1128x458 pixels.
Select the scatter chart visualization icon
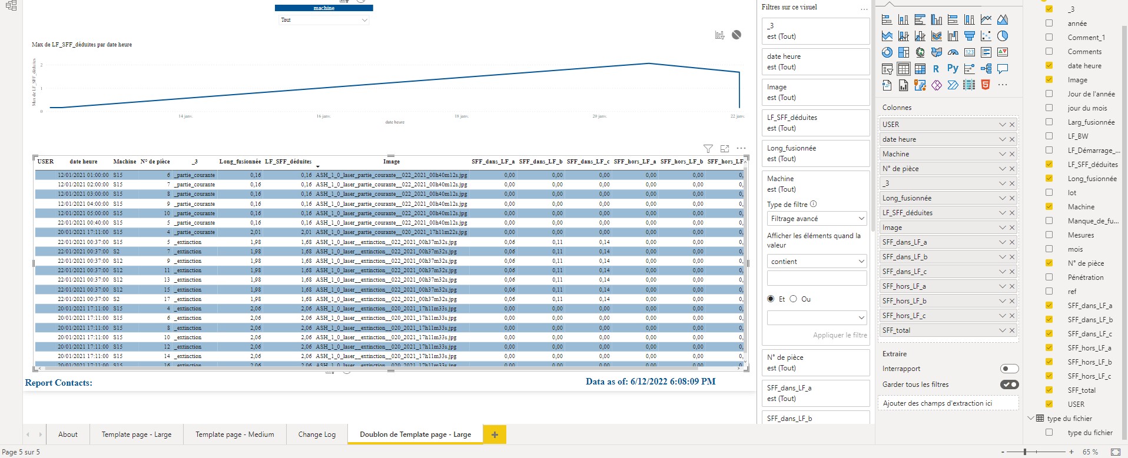point(986,36)
